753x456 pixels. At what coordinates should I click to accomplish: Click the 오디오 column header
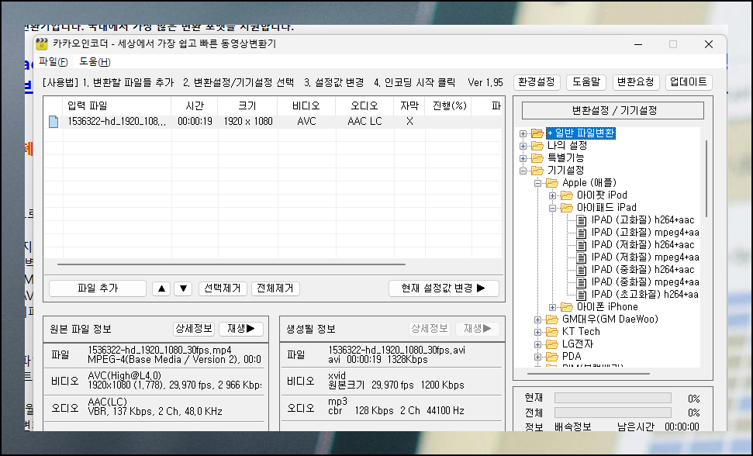pyautogui.click(x=364, y=106)
